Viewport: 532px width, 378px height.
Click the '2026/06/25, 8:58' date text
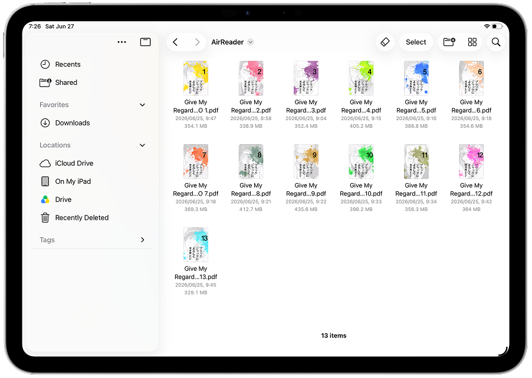(251, 118)
